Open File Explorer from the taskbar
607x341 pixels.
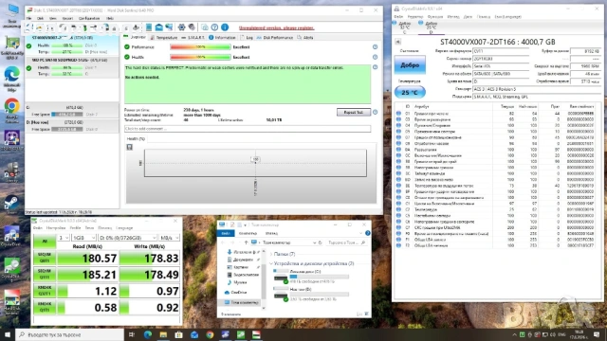click(163, 334)
